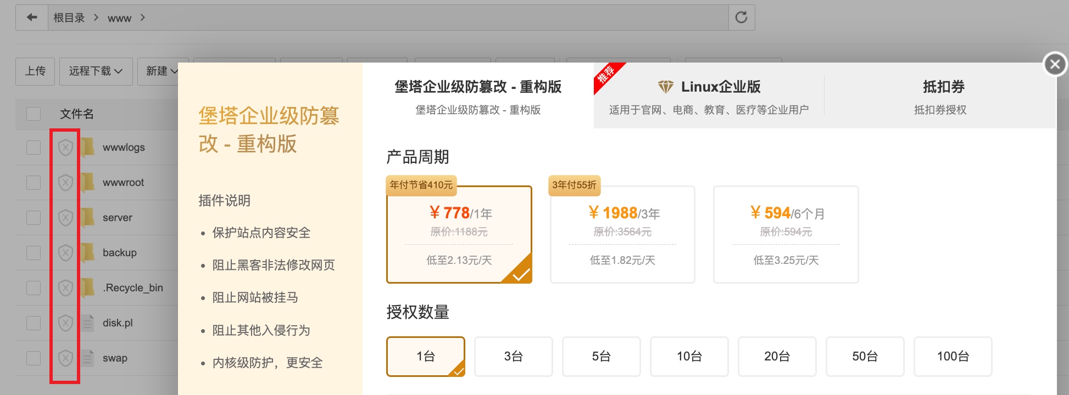
Task: Click the server folder icon
Action: pos(87,217)
